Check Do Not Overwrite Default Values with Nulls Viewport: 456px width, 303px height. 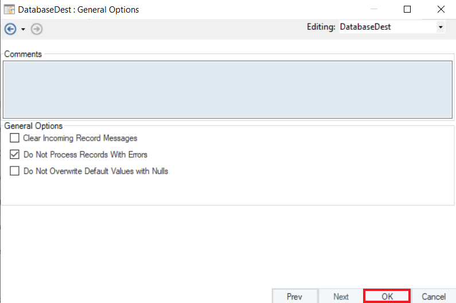(14, 171)
